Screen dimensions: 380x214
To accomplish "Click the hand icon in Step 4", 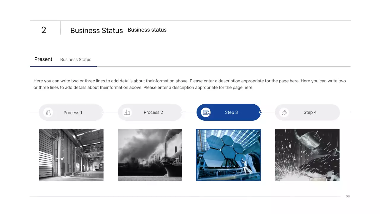I will pos(284,112).
